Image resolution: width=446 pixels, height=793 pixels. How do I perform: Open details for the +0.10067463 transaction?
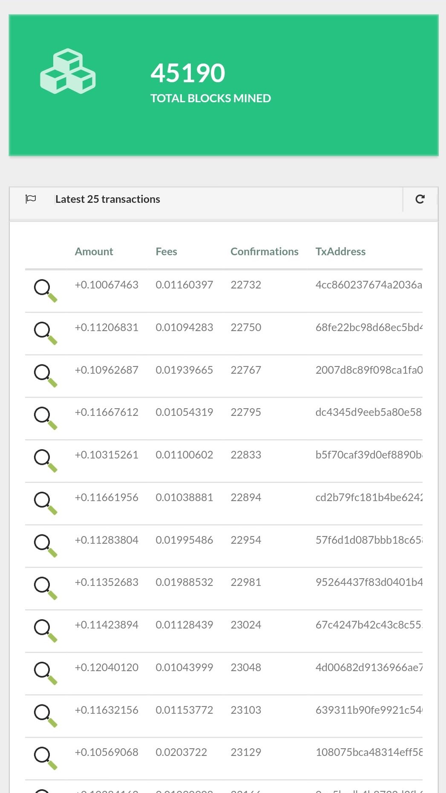45,290
